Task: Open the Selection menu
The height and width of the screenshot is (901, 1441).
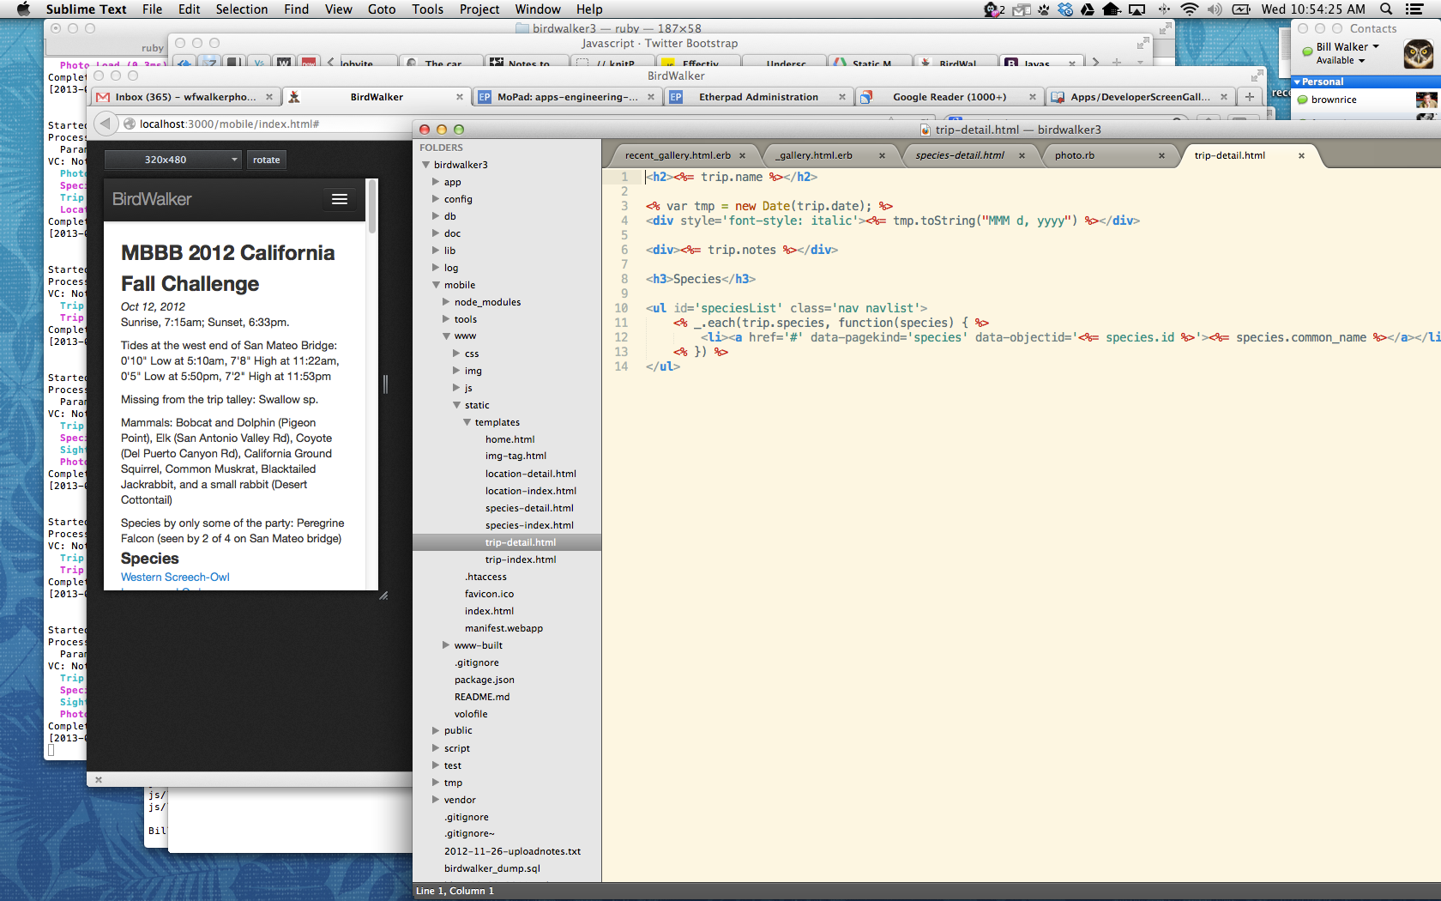Action: (x=242, y=9)
